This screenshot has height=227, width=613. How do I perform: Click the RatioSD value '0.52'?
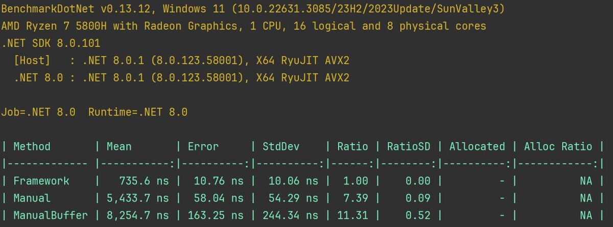[418, 215]
